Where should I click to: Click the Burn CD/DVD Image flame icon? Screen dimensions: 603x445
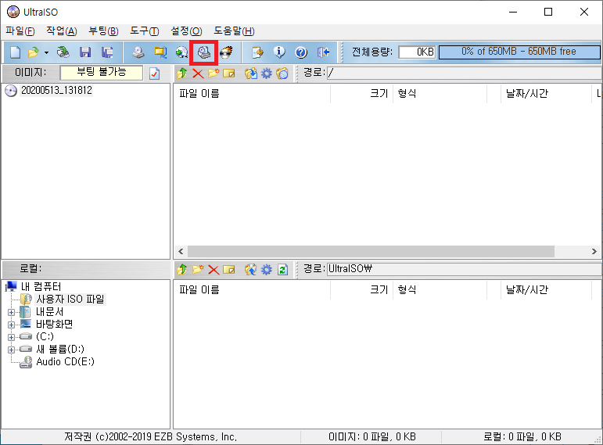(227, 52)
